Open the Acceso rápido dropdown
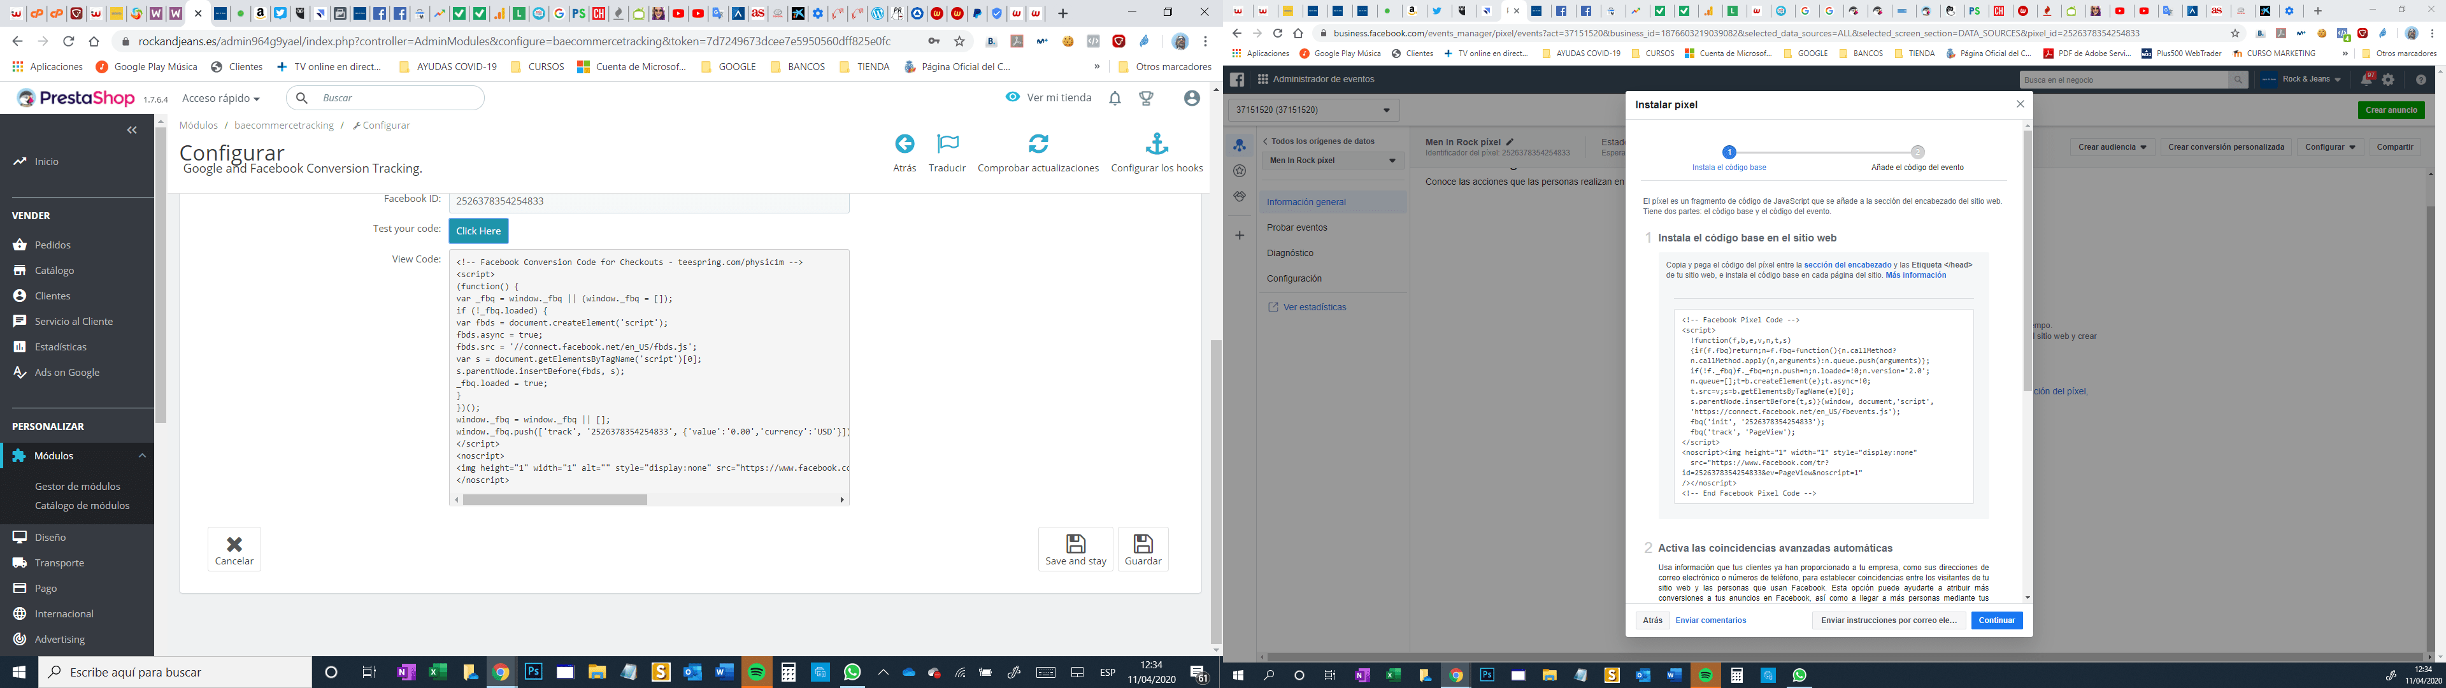 220,98
